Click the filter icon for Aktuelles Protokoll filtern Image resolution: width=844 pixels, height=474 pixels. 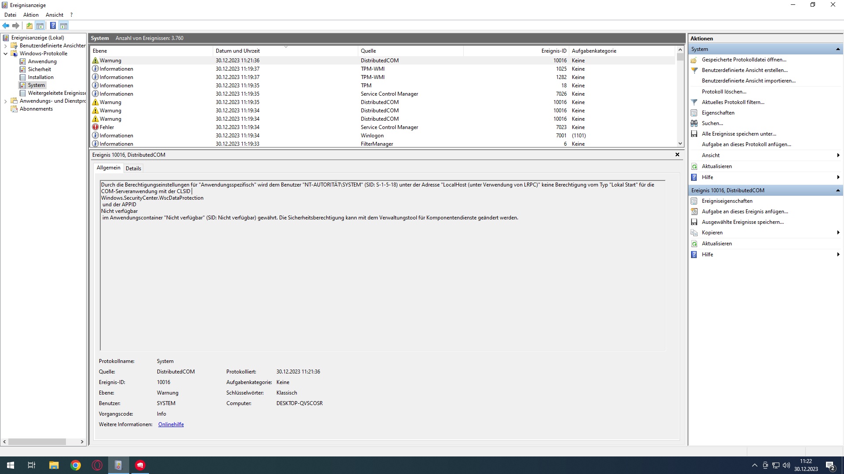[694, 102]
